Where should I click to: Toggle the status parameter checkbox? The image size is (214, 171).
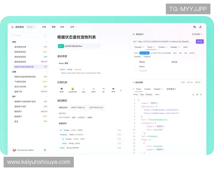tap(135, 66)
